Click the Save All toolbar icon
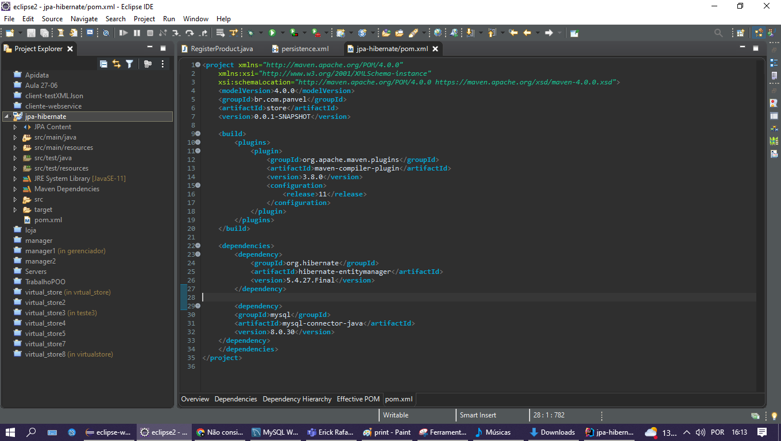This screenshot has width=781, height=441. coord(44,33)
